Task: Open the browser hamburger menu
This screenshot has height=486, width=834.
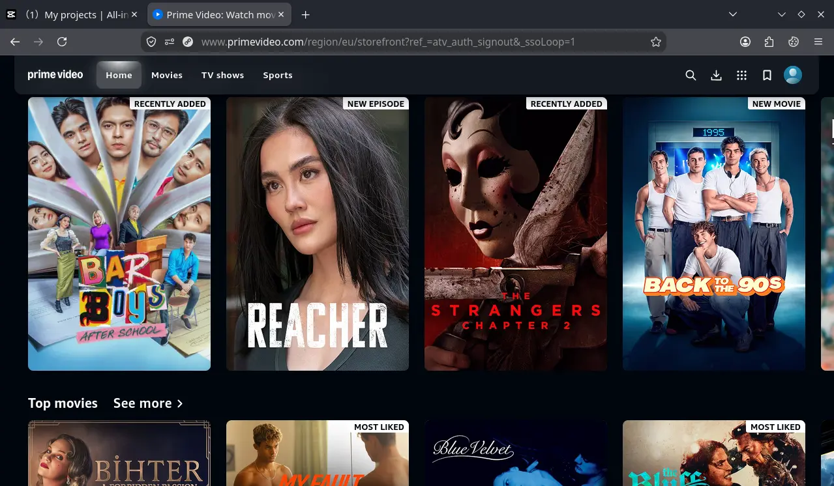Action: (x=818, y=42)
